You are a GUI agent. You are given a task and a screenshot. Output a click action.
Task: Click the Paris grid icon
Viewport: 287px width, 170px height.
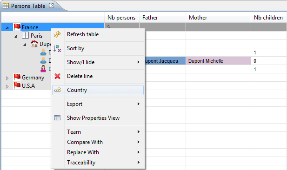click(25, 35)
